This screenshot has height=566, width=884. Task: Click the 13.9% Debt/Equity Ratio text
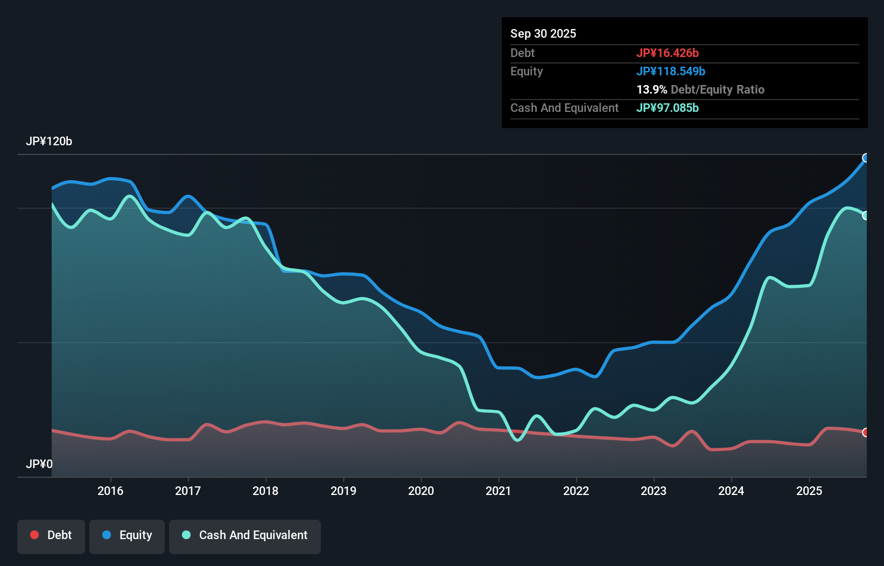[700, 89]
